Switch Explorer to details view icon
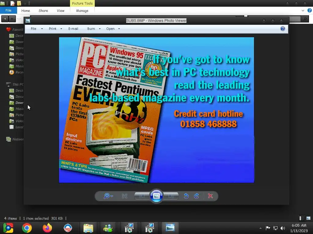The width and height of the screenshot is (313, 234). [x=302, y=218]
